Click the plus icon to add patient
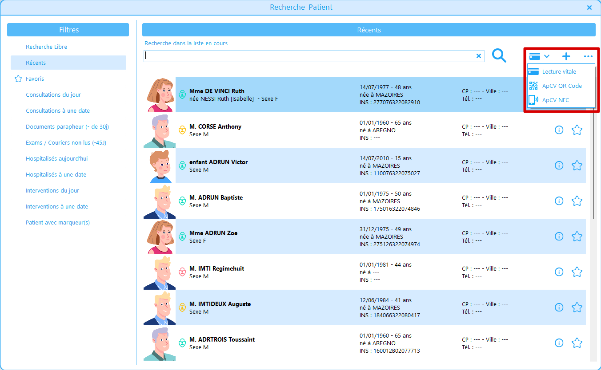This screenshot has width=601, height=370. click(x=566, y=56)
